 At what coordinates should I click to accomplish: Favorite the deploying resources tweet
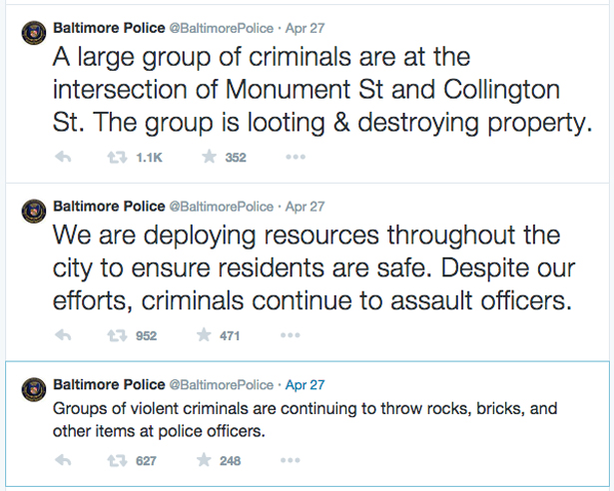tap(207, 335)
